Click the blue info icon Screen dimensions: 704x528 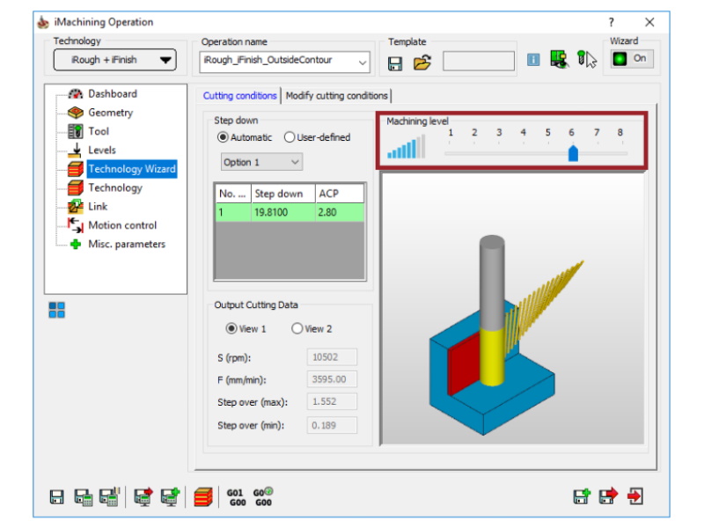point(533,60)
